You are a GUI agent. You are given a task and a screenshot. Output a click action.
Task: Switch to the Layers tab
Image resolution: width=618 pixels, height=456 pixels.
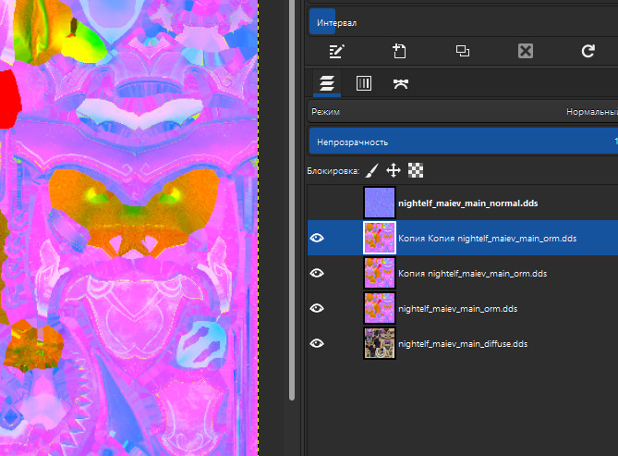[x=327, y=83]
